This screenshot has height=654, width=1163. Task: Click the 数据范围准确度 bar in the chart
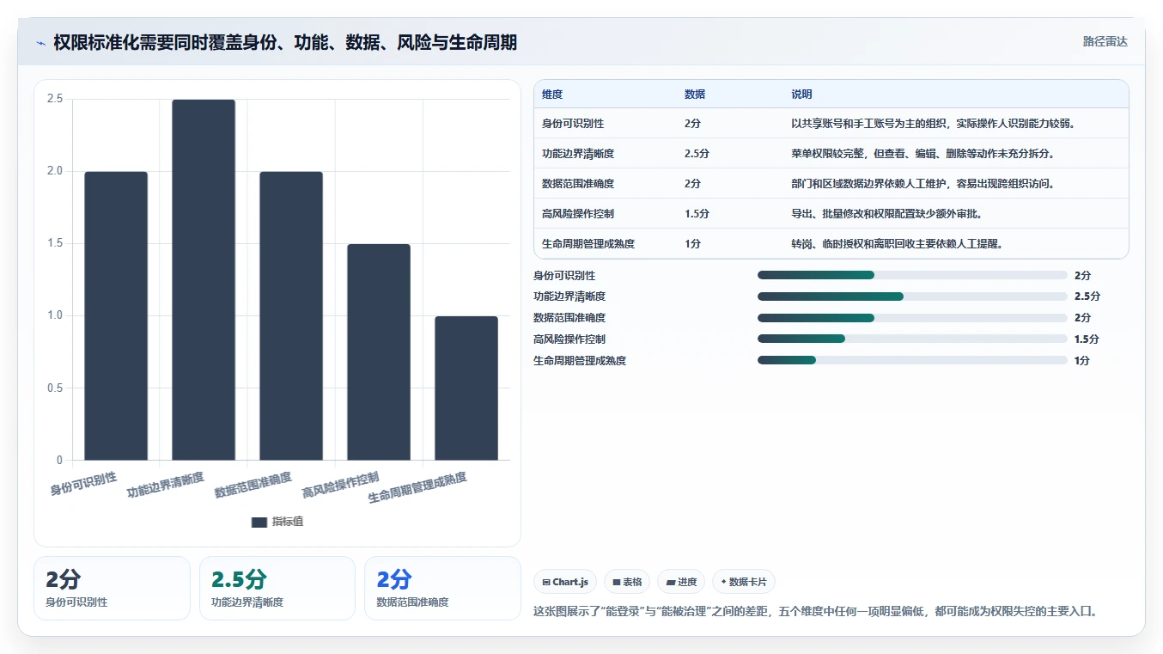(x=291, y=315)
